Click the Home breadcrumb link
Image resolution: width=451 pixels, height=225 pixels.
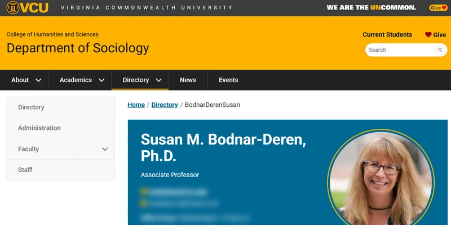136,105
